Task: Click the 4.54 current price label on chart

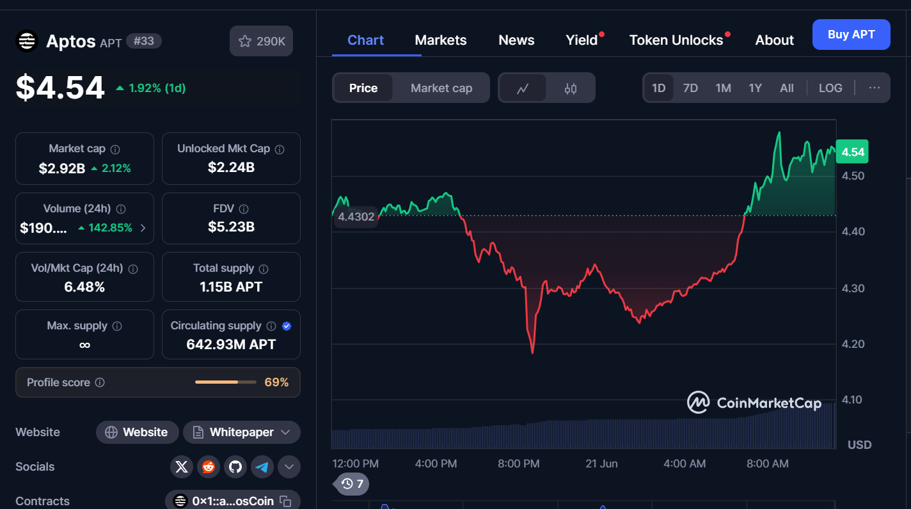Action: [853, 152]
